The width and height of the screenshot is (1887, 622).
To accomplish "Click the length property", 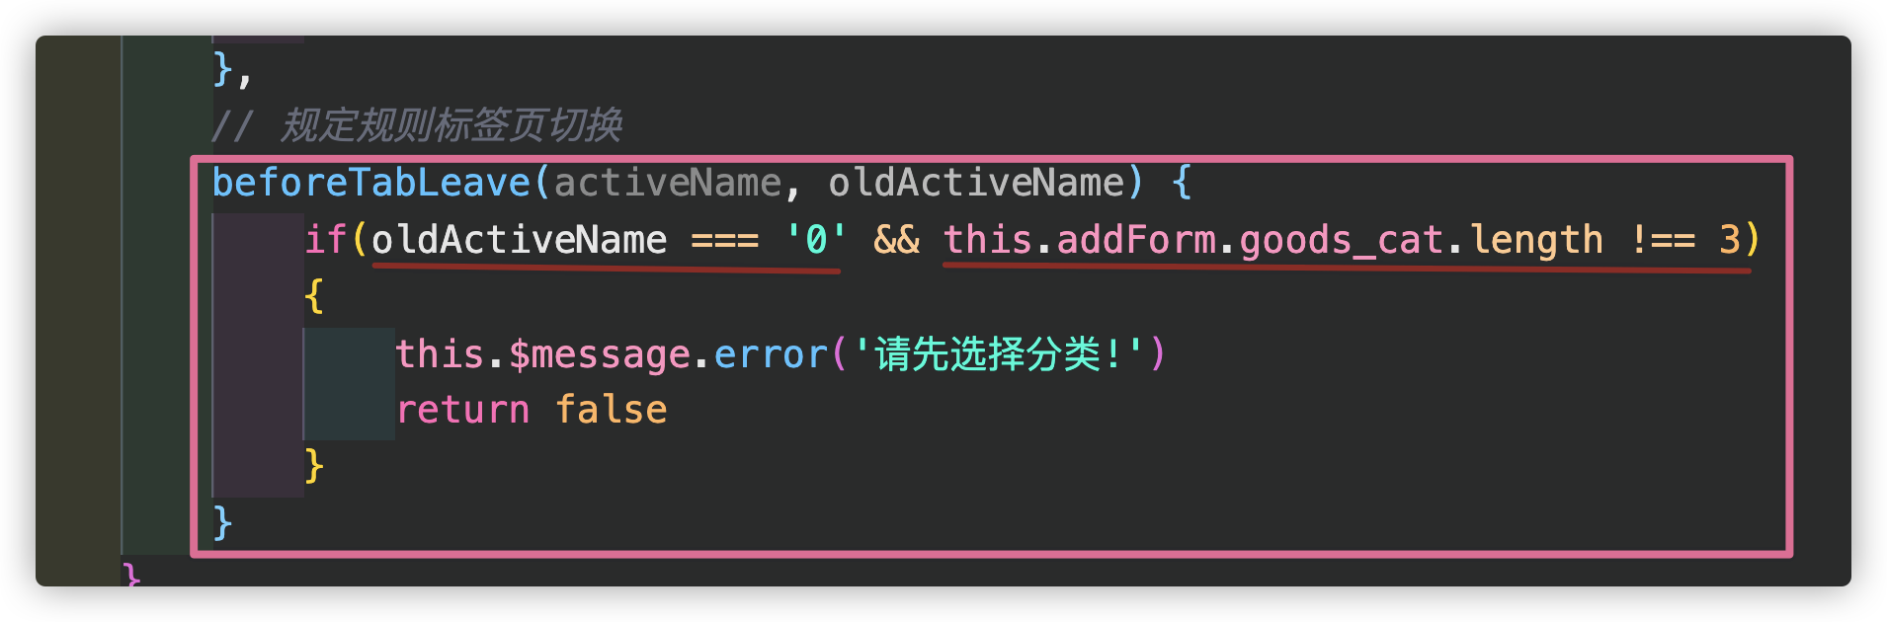I will tap(1537, 240).
